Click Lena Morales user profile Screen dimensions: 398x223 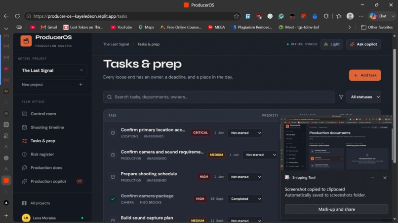pos(52,218)
